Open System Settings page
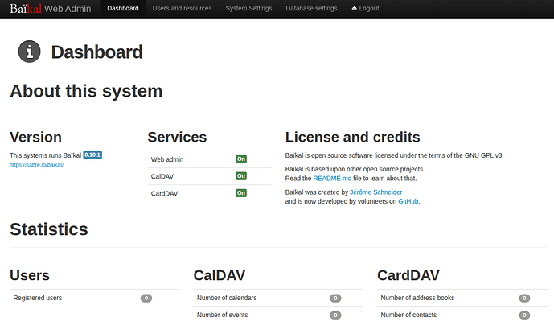 (x=248, y=8)
